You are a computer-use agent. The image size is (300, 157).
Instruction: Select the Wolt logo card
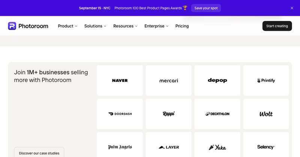coord(266,114)
